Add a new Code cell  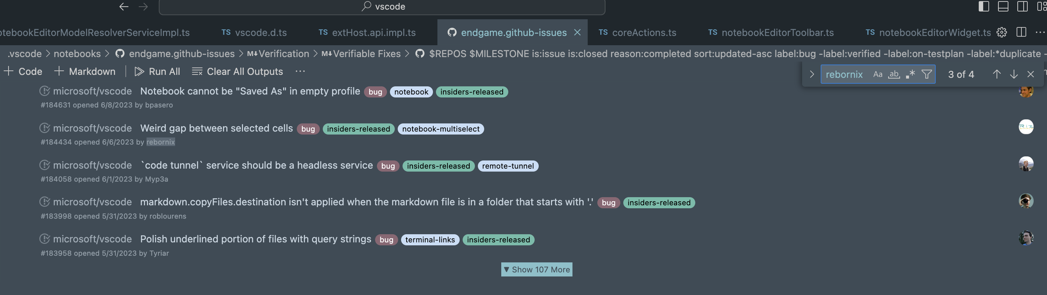point(23,72)
